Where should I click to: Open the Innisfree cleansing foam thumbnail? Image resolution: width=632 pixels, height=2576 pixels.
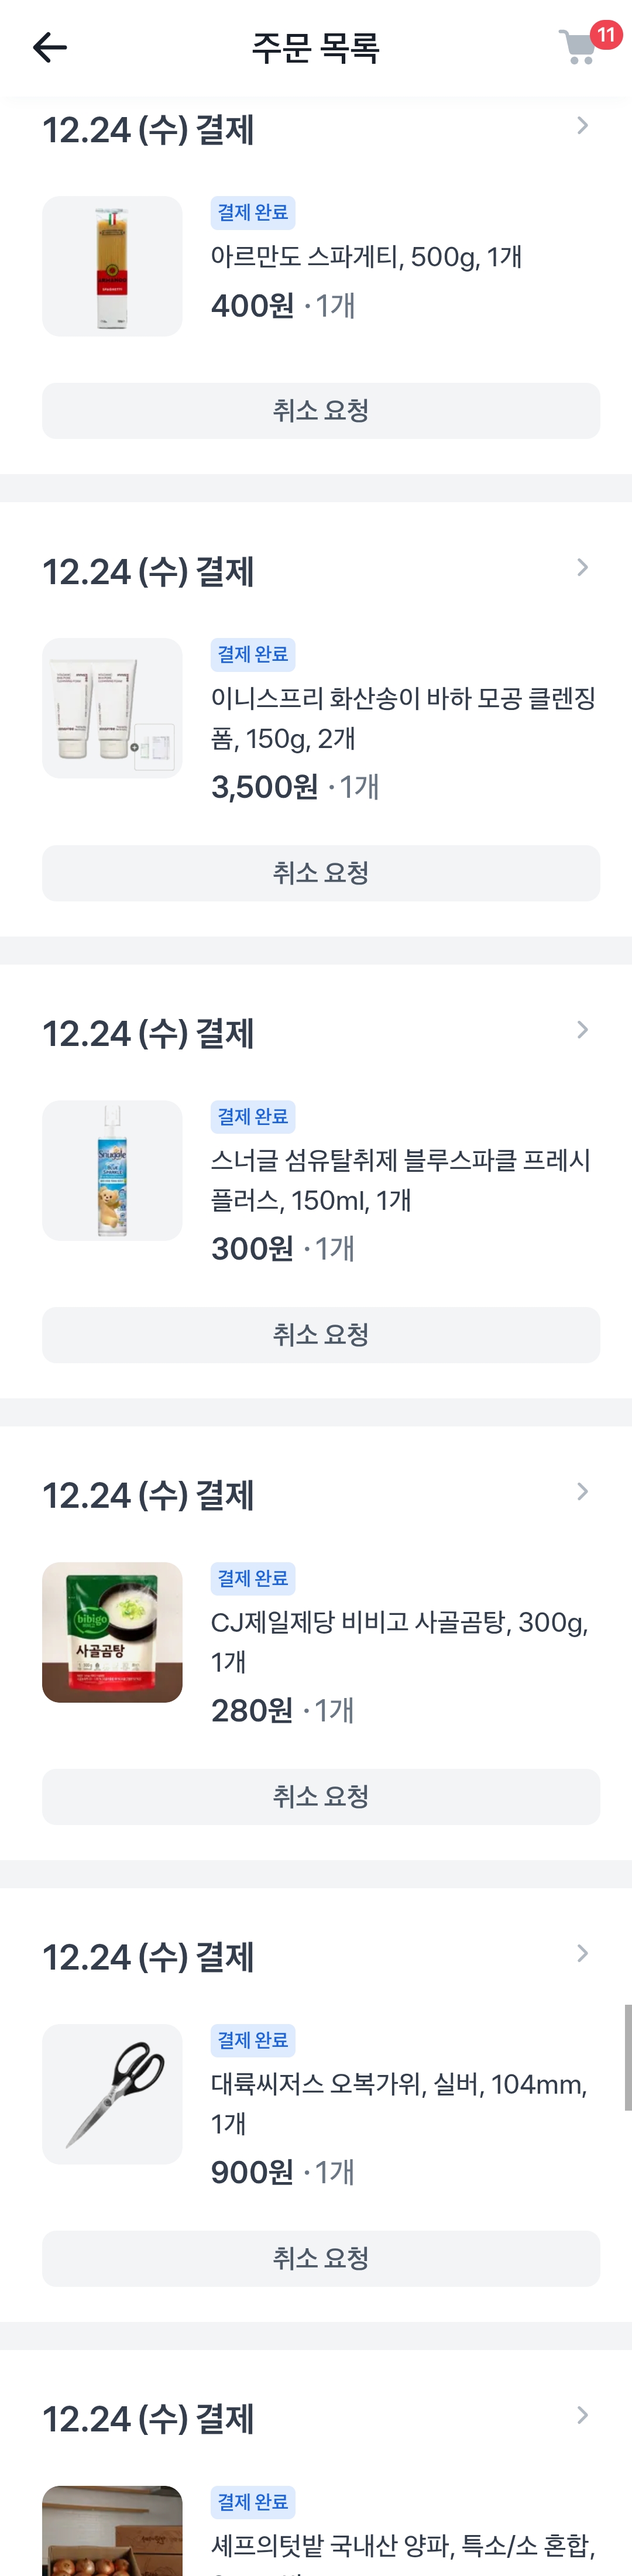point(112,708)
